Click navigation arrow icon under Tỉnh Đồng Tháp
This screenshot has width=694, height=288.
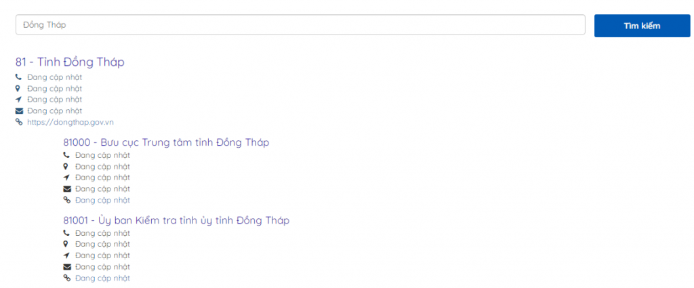(x=18, y=100)
